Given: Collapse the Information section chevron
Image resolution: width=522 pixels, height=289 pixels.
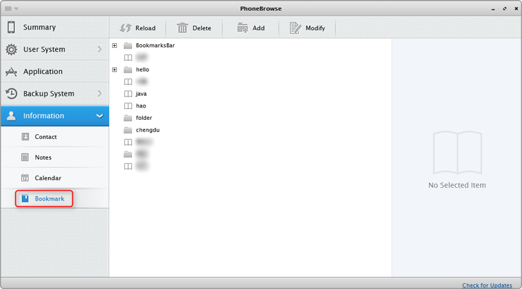Looking at the screenshot, I should (100, 116).
